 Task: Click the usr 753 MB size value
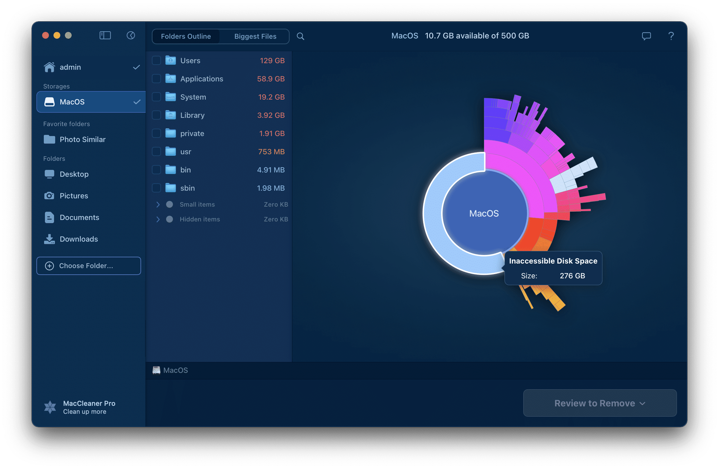[x=271, y=151]
